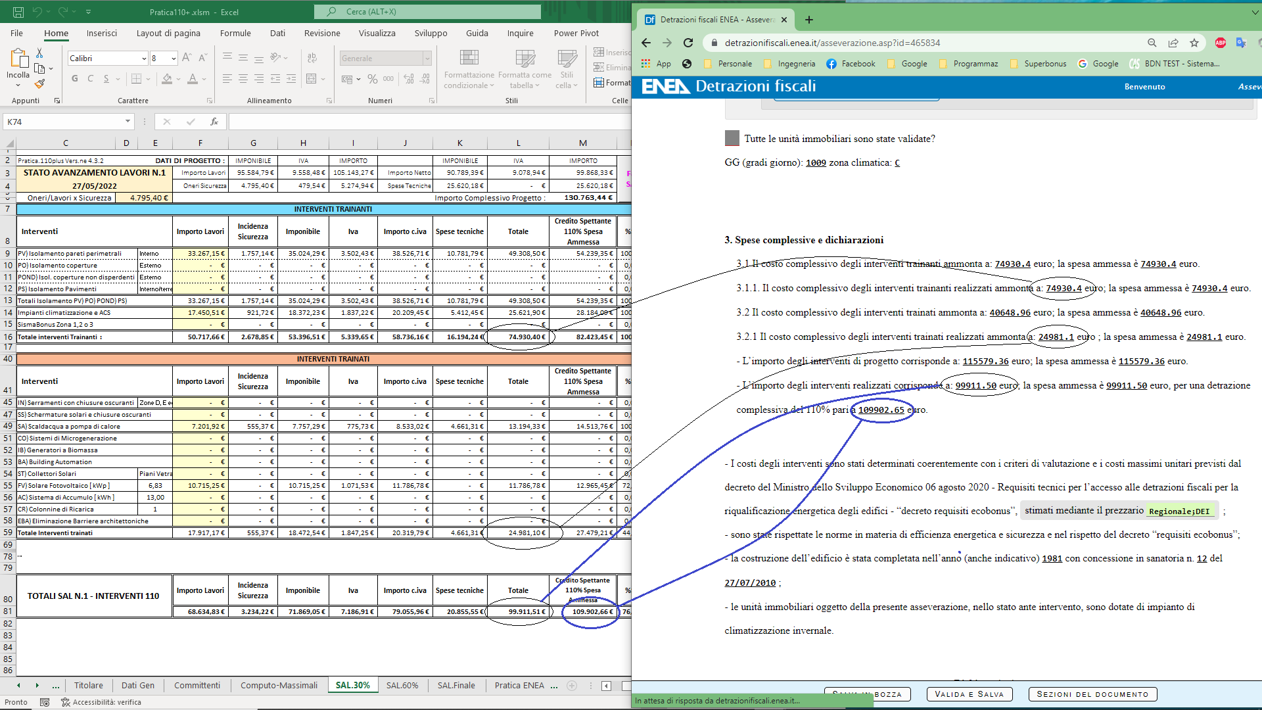Reload the ENEA page in Chrome

(x=688, y=43)
